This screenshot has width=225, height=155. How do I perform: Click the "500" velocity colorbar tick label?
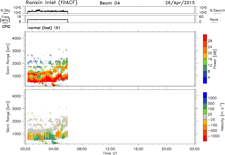pyautogui.click(x=211, y=103)
